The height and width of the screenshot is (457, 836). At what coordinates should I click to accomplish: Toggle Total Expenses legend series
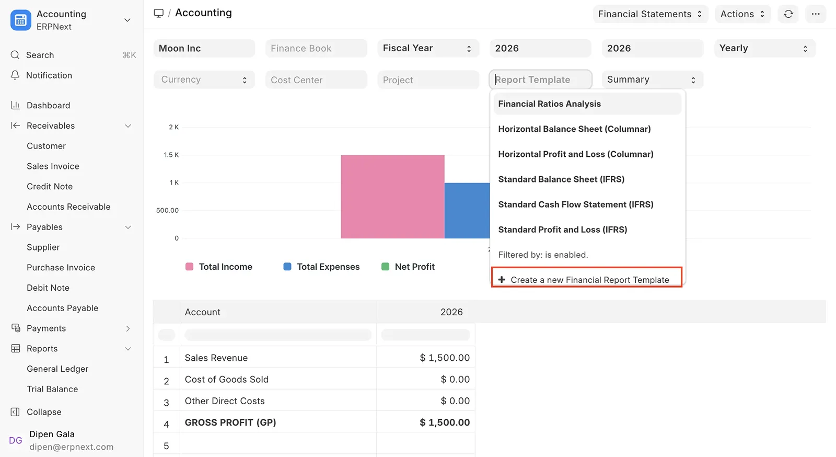tap(321, 267)
